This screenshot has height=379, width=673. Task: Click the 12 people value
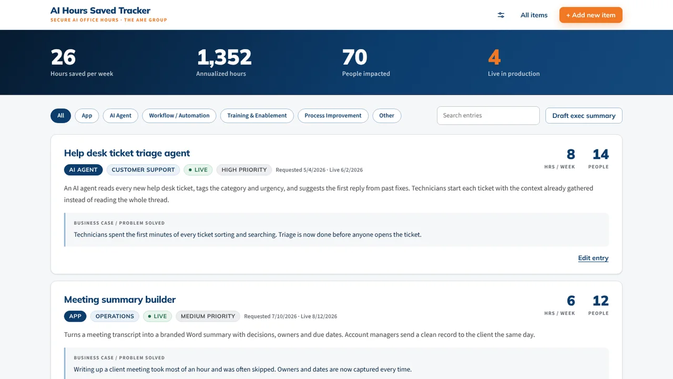coord(600,301)
